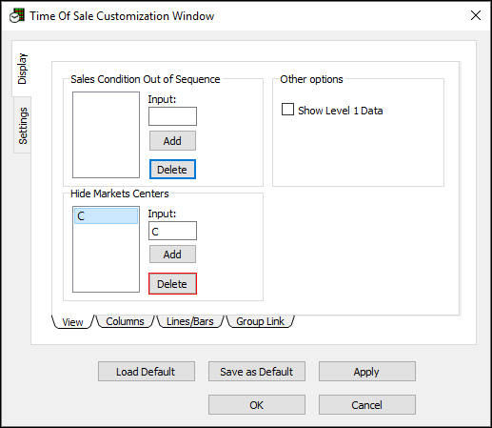Focus the Sales Condition Input field
The height and width of the screenshot is (428, 492).
tap(172, 116)
